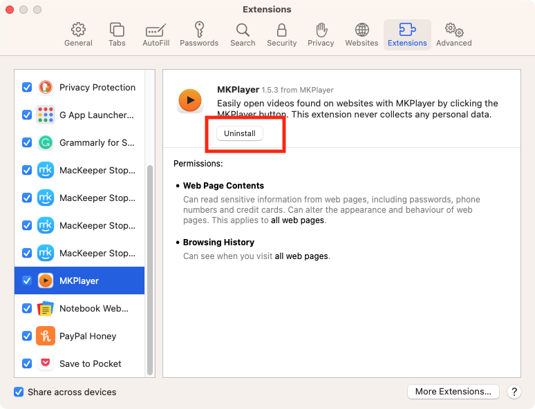
Task: Click the MKPlayer 1.5.3 title text
Action: 275,90
